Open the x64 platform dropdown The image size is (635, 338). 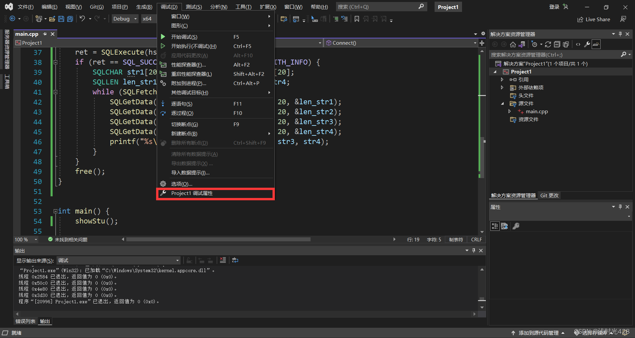149,19
